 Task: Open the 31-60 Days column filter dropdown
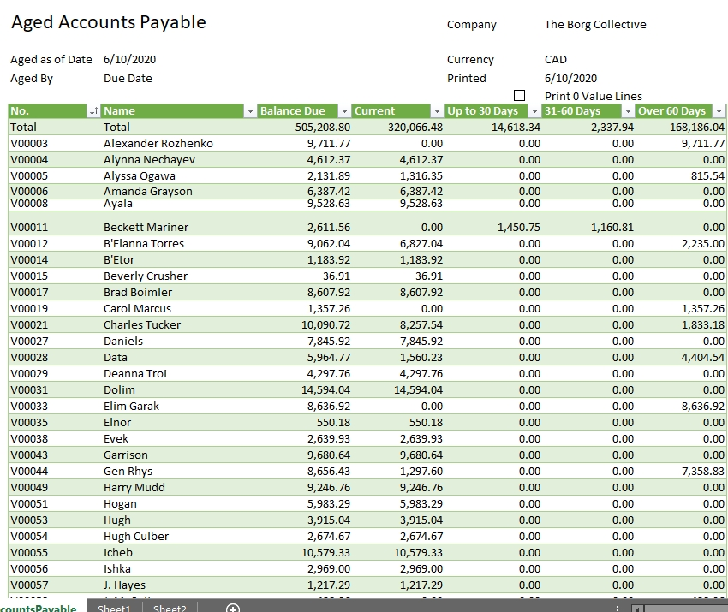(628, 111)
